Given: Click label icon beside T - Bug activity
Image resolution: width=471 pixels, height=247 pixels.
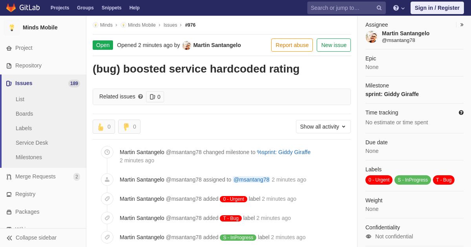Looking at the screenshot, I should tap(107, 218).
